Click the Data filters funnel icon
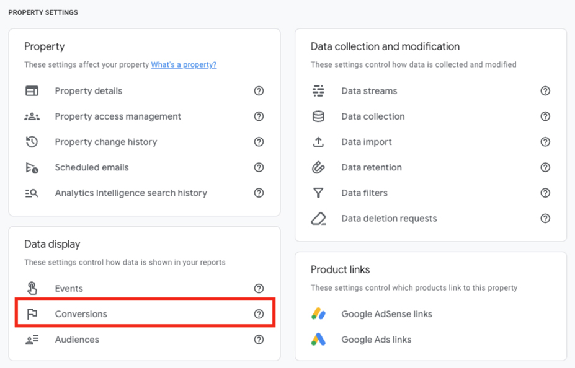Image resolution: width=575 pixels, height=368 pixels. (x=318, y=193)
